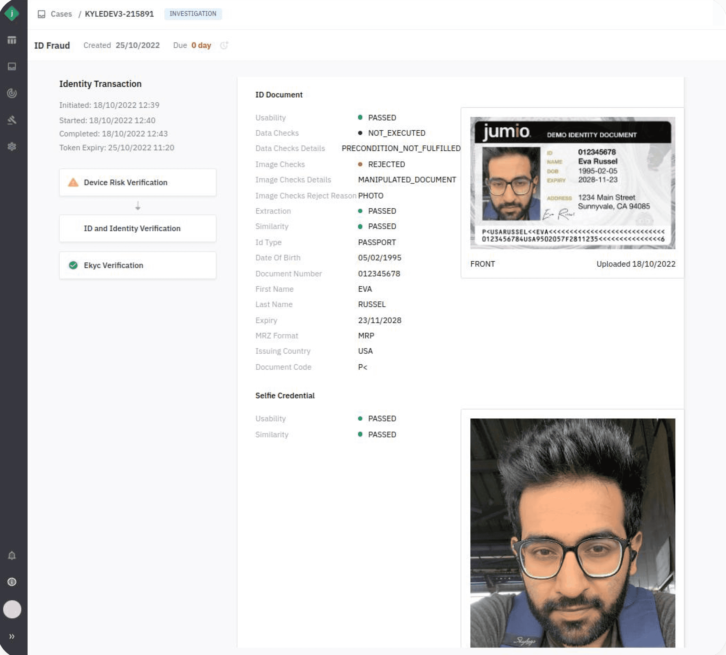The width and height of the screenshot is (726, 655).
Task: Click the Jumio diamond logo icon
Action: tap(12, 14)
